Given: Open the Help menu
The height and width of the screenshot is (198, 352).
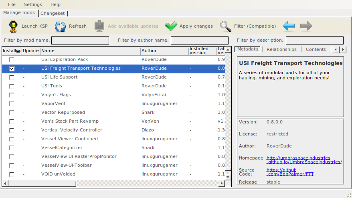Looking at the screenshot, I should pyautogui.click(x=55, y=4).
